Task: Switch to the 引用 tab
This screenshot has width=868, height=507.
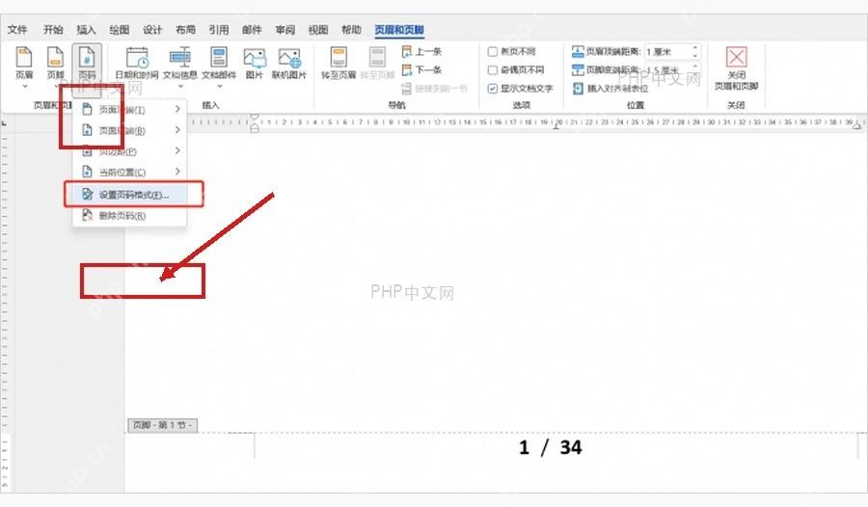Action: pyautogui.click(x=219, y=30)
